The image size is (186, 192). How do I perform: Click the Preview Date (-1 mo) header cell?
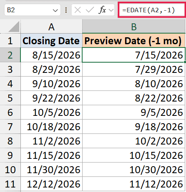click(134, 41)
